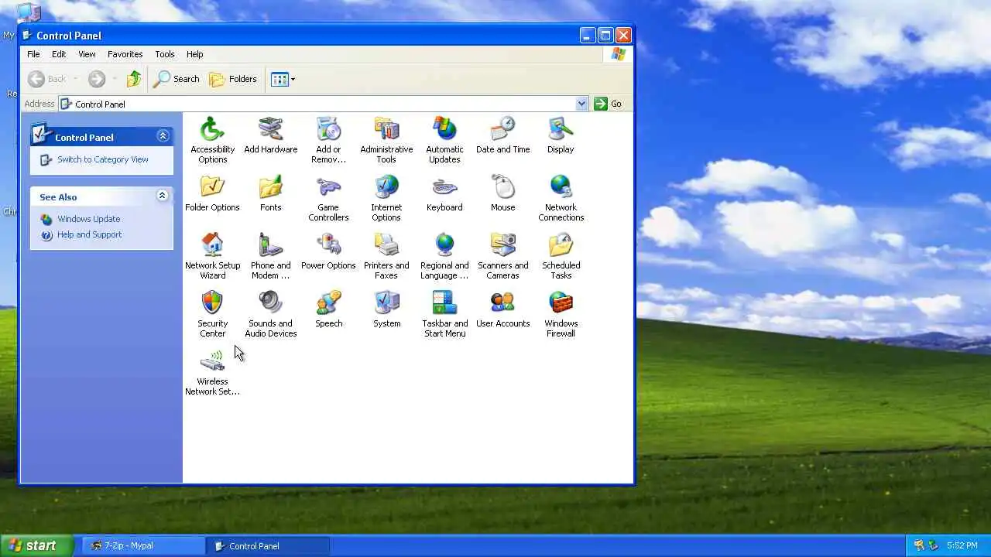Image resolution: width=991 pixels, height=557 pixels.
Task: Open the Add Hardware applet
Action: coord(270,135)
